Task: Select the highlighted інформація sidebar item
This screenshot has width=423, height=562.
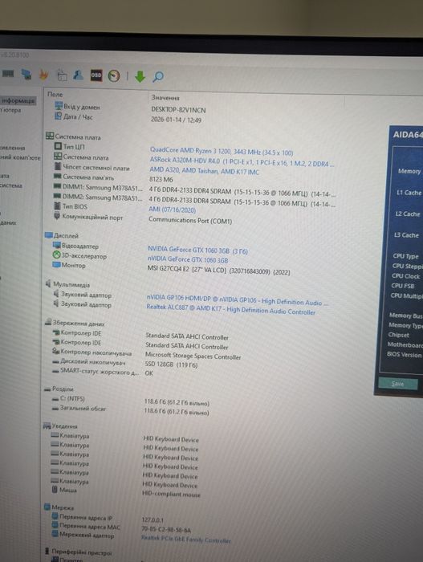Action: (18, 100)
